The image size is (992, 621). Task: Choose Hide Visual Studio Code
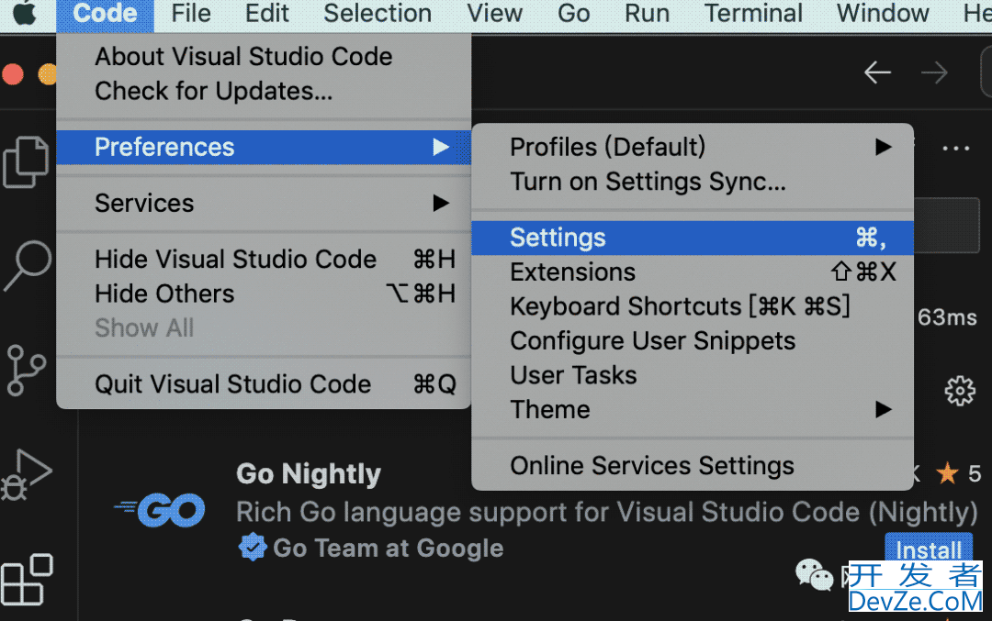pyautogui.click(x=264, y=260)
